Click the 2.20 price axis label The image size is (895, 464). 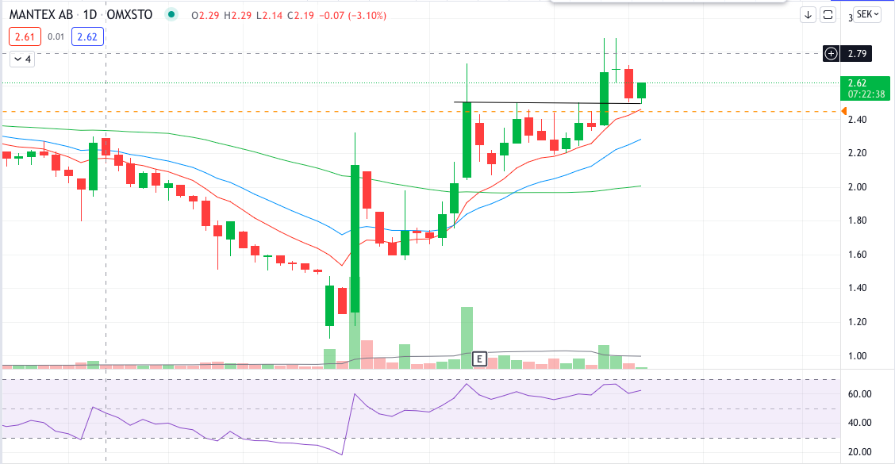pos(858,153)
